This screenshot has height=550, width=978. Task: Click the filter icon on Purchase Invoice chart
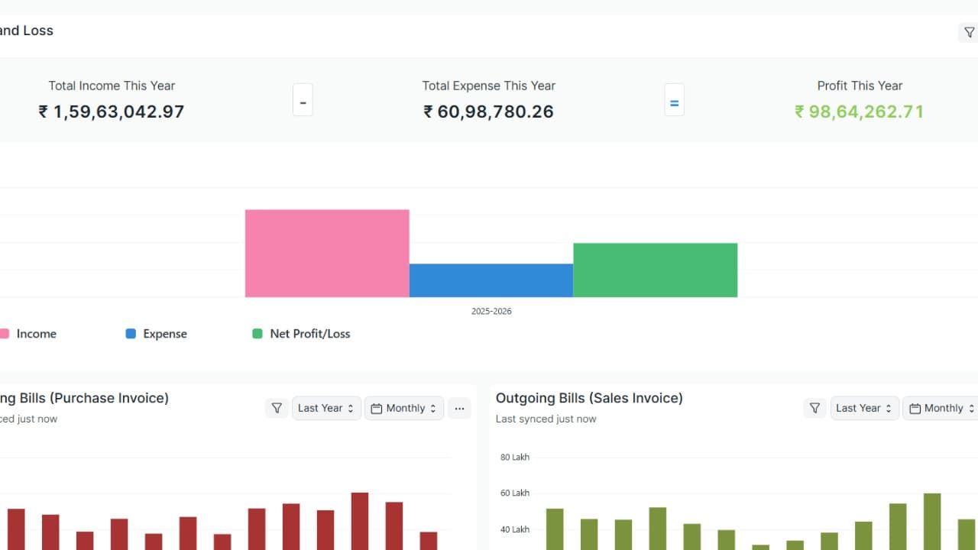(x=277, y=408)
